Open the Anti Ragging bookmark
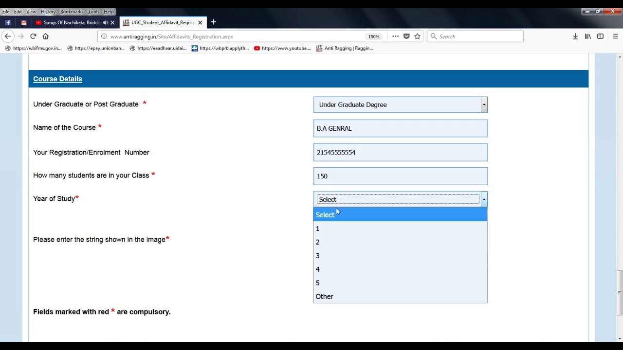 345,48
